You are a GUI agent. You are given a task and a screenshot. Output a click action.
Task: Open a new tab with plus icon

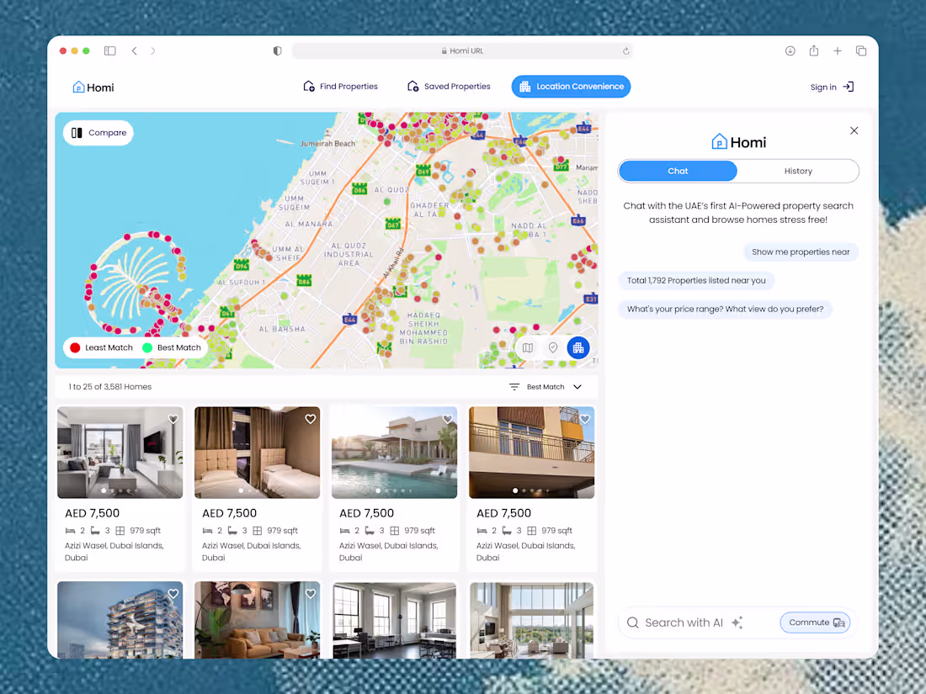click(x=838, y=50)
